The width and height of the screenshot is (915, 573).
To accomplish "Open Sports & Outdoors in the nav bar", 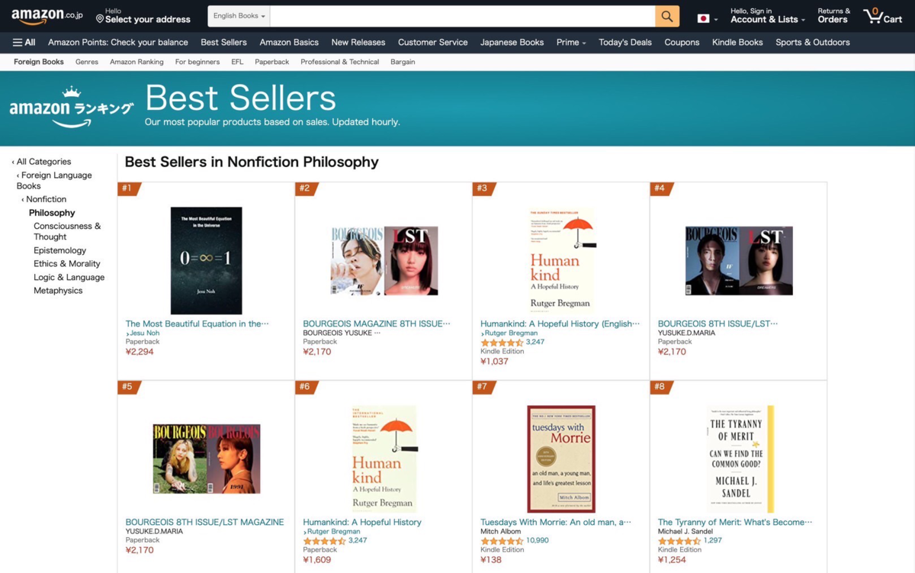I will (813, 42).
